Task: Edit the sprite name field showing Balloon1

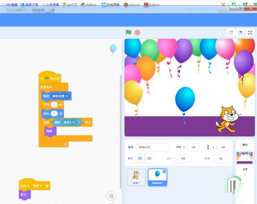Action: (x=153, y=147)
